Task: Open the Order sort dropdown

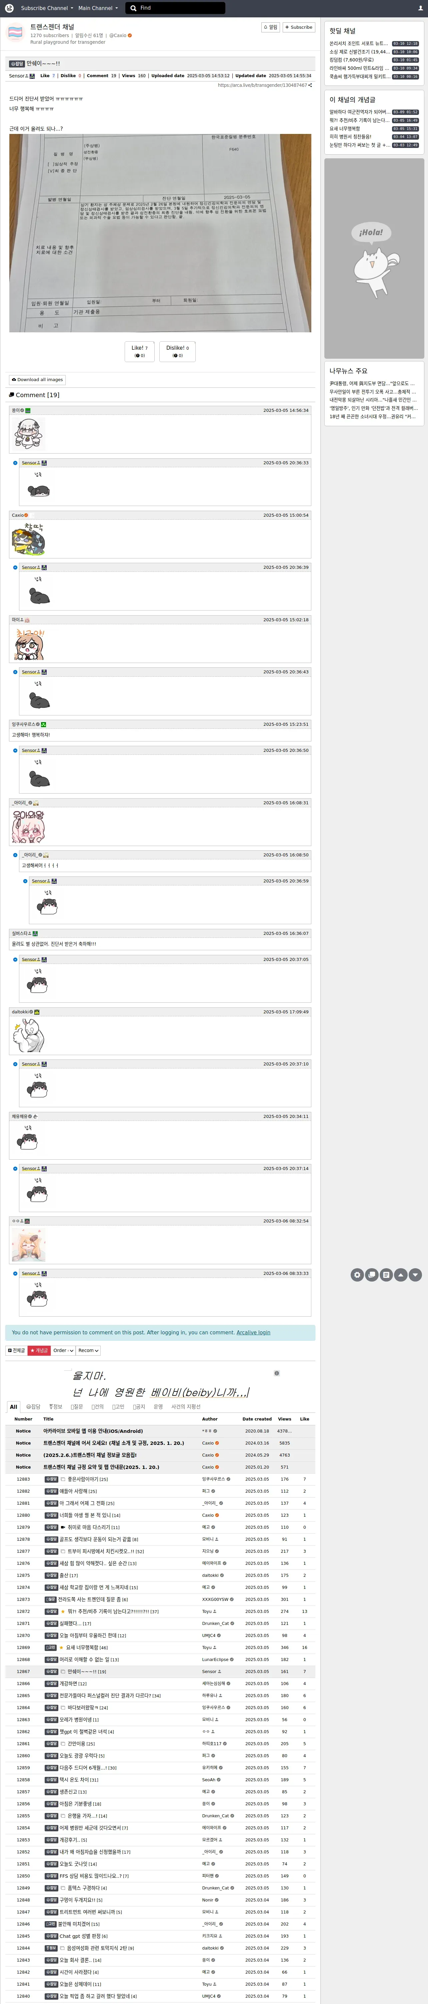Action: click(x=63, y=1350)
